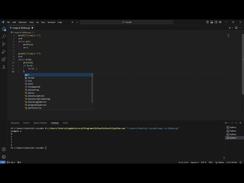The height and width of the screenshot is (183, 244).
Task: Open the Run menu
Action: click(x=43, y=22)
